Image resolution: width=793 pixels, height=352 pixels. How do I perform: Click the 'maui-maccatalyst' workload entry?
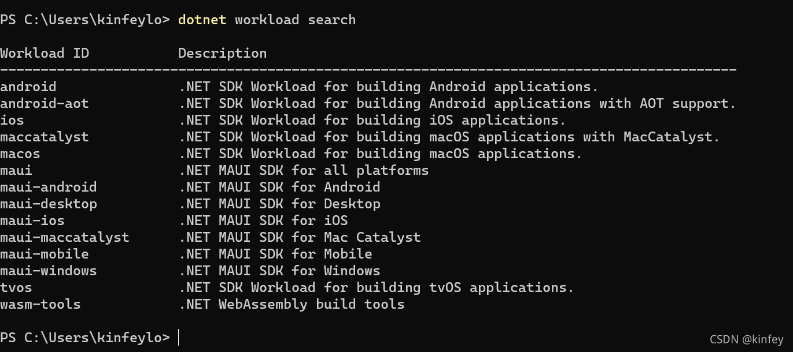[65, 238]
